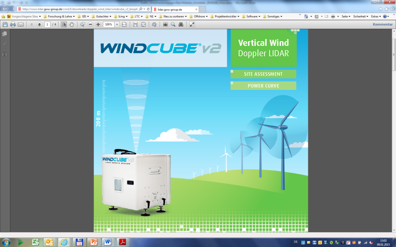Open the zoom percentage dropdown arrow
Image resolution: width=396 pixels, height=247 pixels.
[117, 24]
